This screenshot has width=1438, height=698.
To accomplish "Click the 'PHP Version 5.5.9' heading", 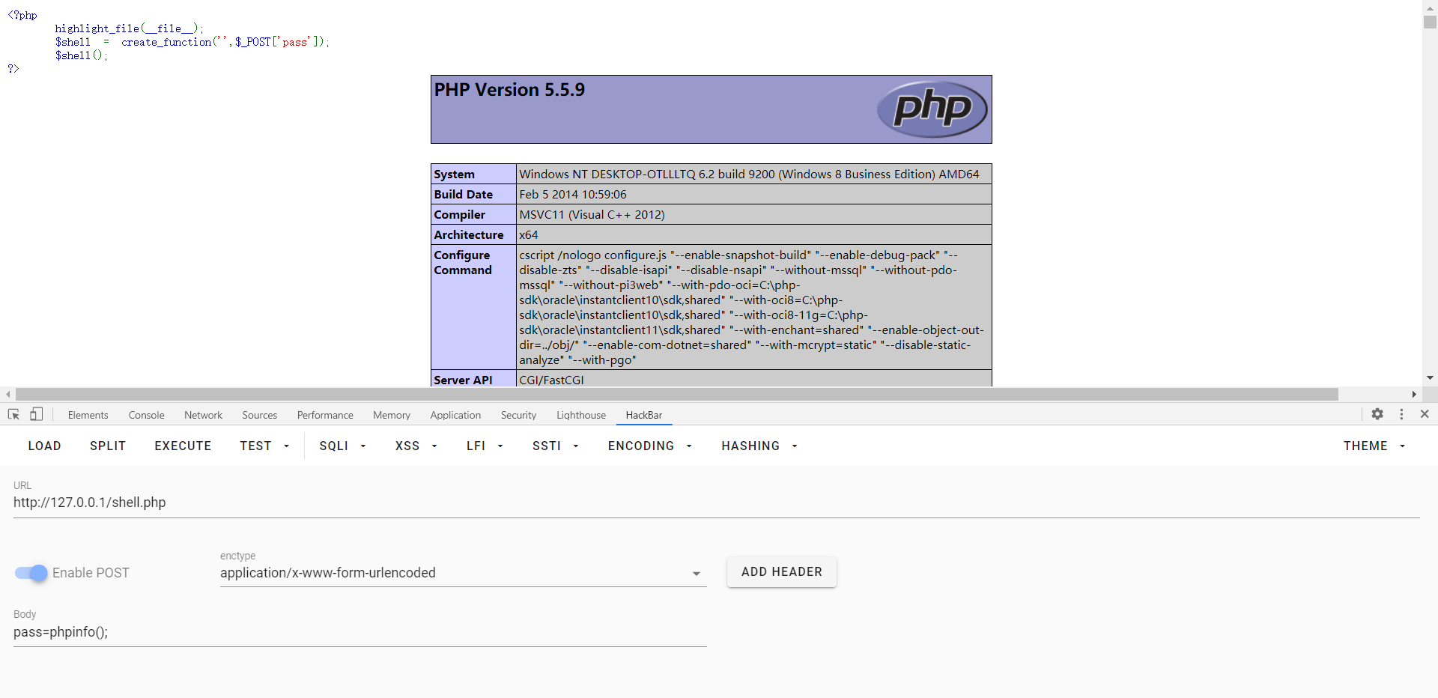I will click(x=509, y=90).
